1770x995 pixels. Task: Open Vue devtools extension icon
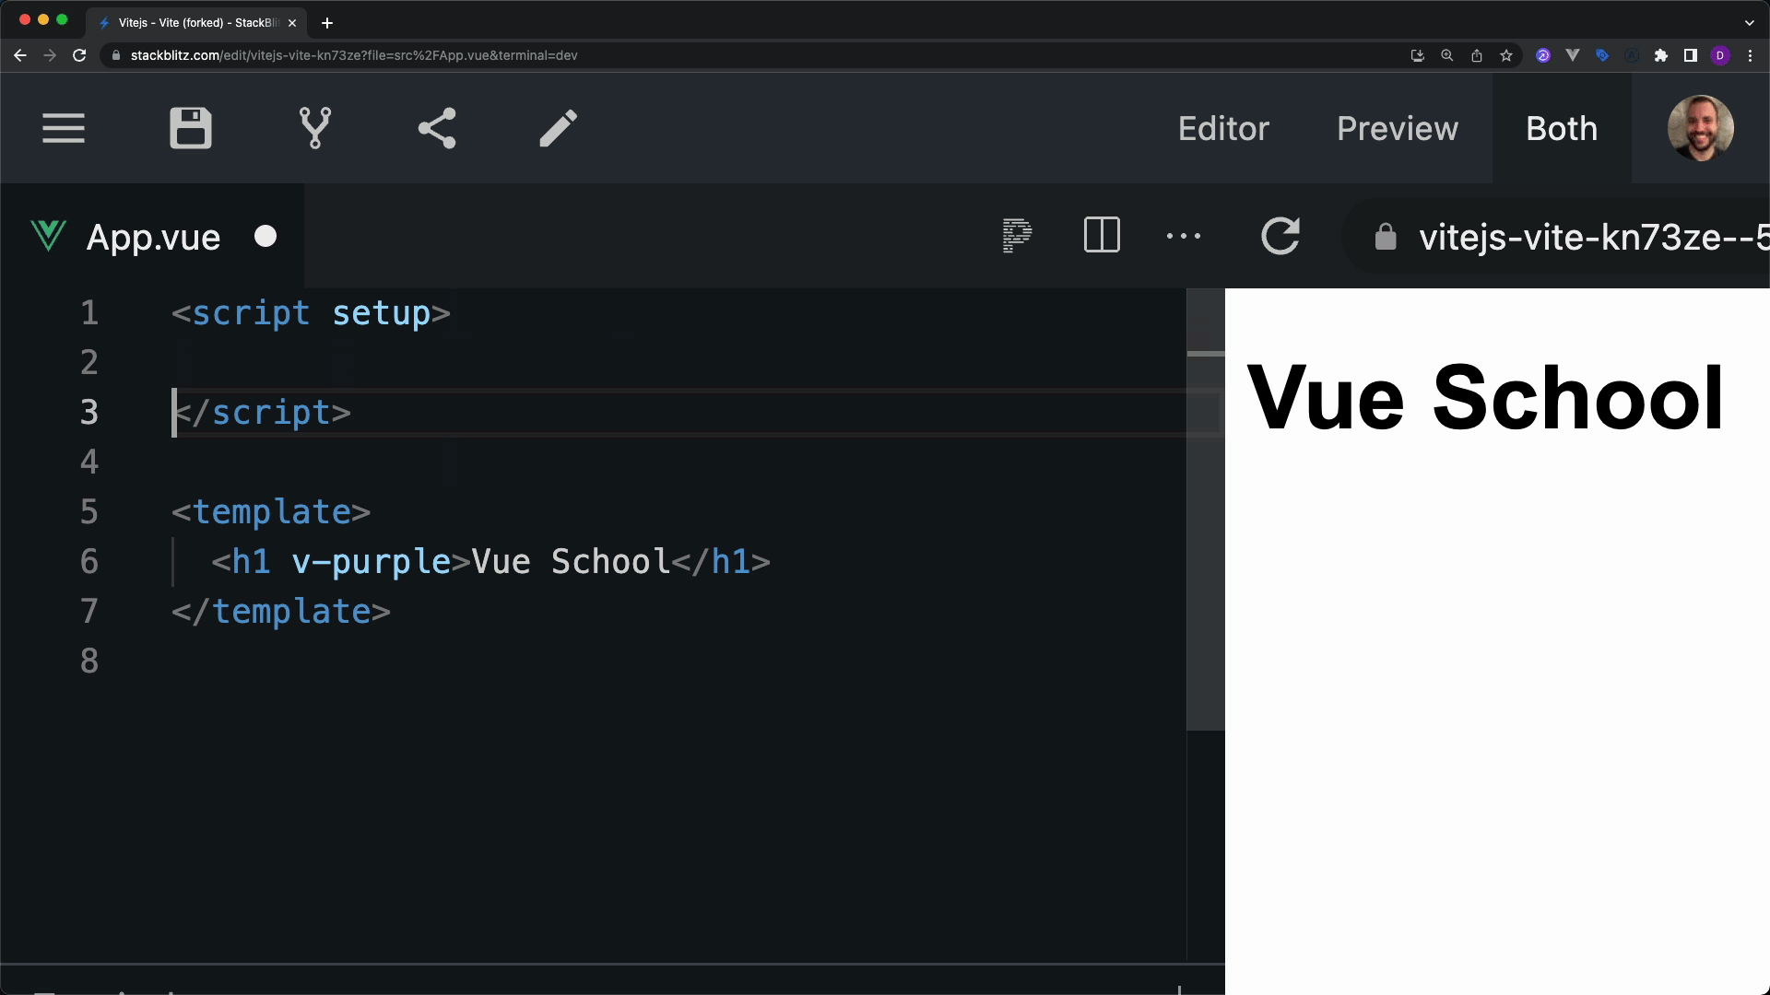coord(1573,55)
